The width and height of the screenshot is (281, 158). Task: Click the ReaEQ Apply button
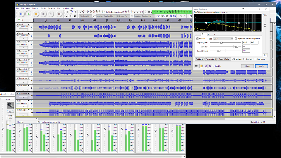pos(261,66)
